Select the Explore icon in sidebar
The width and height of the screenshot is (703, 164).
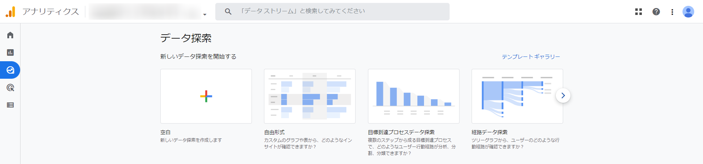coord(10,70)
